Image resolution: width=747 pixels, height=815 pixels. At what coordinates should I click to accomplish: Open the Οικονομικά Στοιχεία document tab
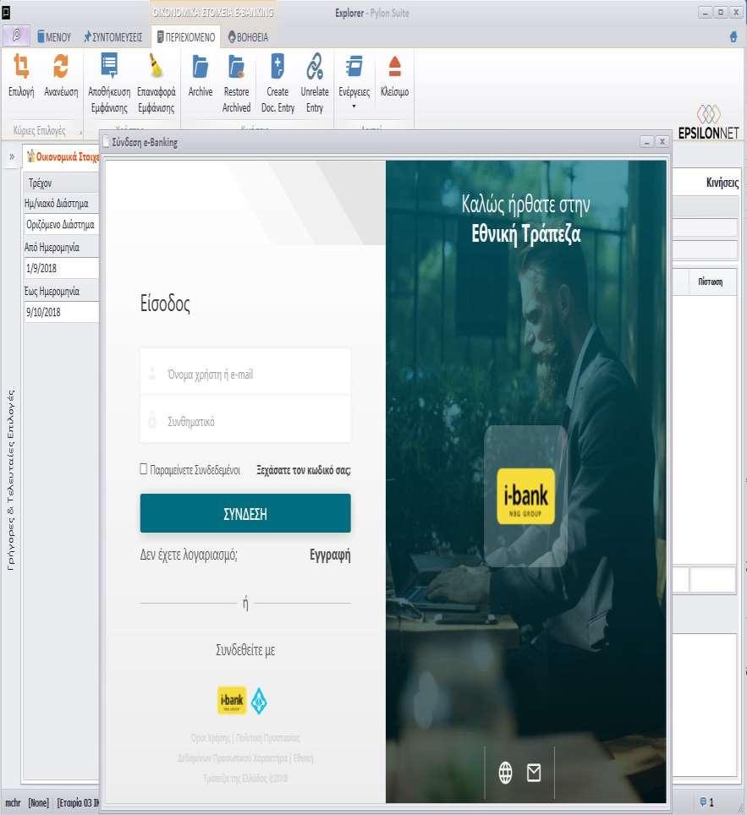pos(62,156)
